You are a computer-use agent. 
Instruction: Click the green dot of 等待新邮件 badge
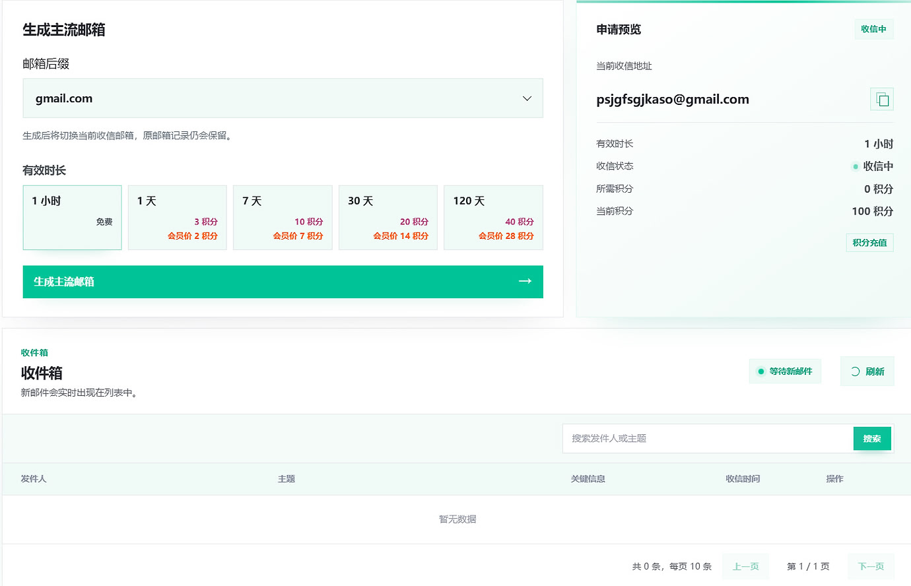[761, 372]
